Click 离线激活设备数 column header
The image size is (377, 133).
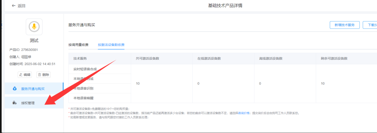[285, 58]
